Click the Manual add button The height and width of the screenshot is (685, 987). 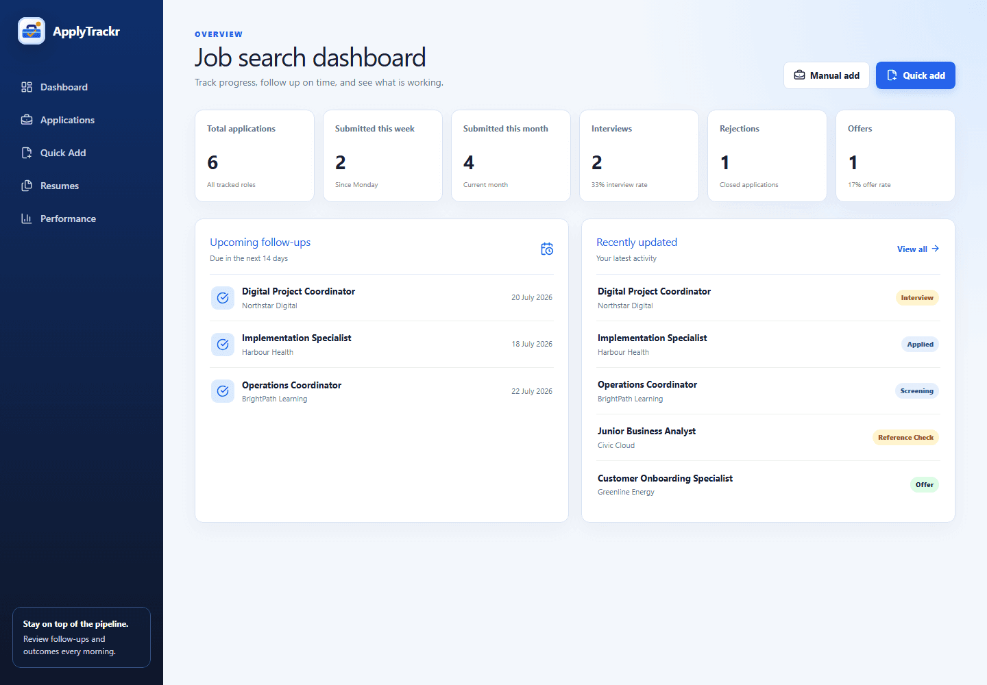coord(827,75)
